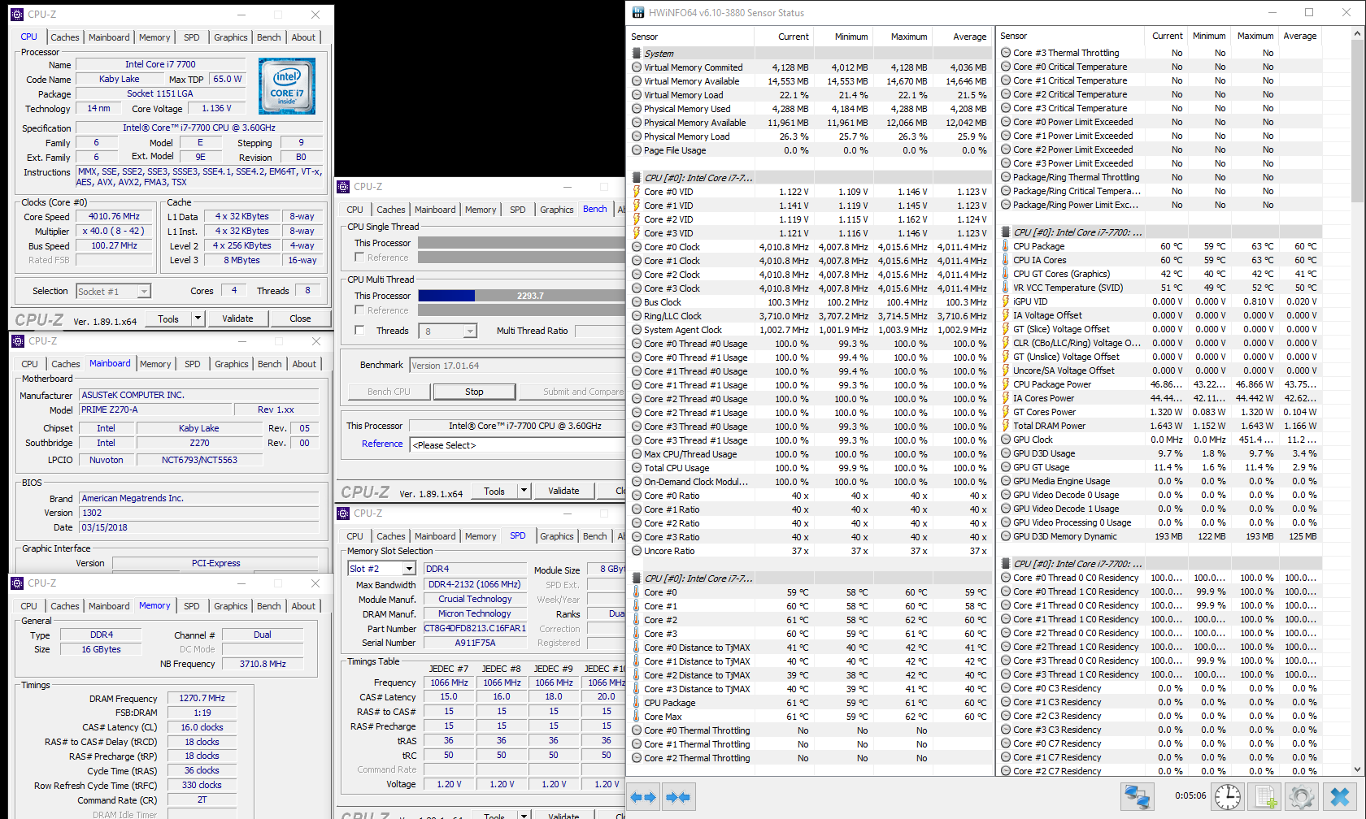Click the clock icon beside the 0:05:06 timer
This screenshot has width=1366, height=819.
[x=1228, y=797]
